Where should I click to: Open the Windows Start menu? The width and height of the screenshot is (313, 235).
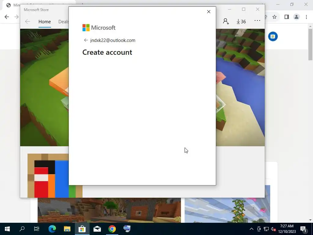7,229
